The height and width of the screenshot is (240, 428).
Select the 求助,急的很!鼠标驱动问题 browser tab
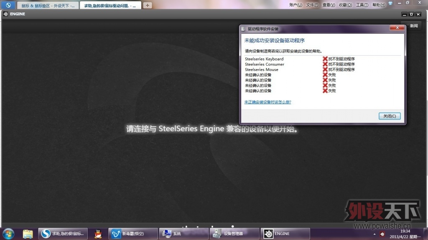pyautogui.click(x=110, y=5)
